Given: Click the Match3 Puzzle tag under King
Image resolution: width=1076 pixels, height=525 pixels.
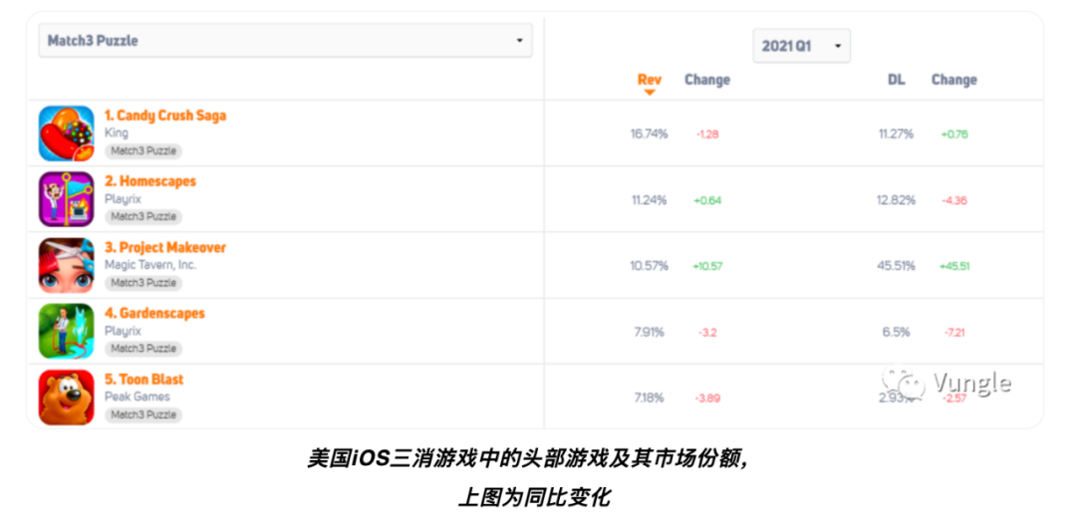Looking at the screenshot, I should click(143, 150).
